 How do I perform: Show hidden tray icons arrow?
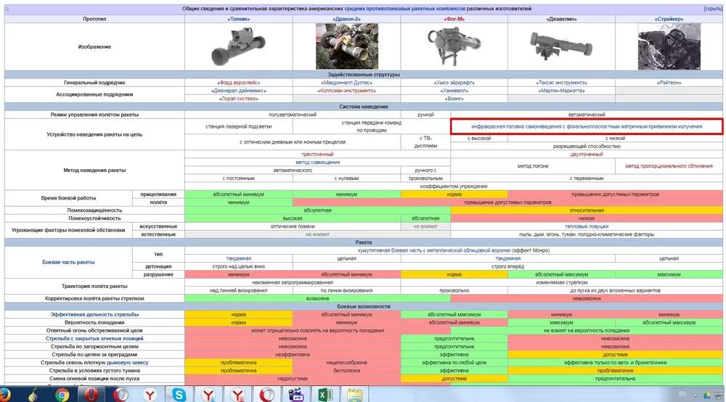pos(695,395)
